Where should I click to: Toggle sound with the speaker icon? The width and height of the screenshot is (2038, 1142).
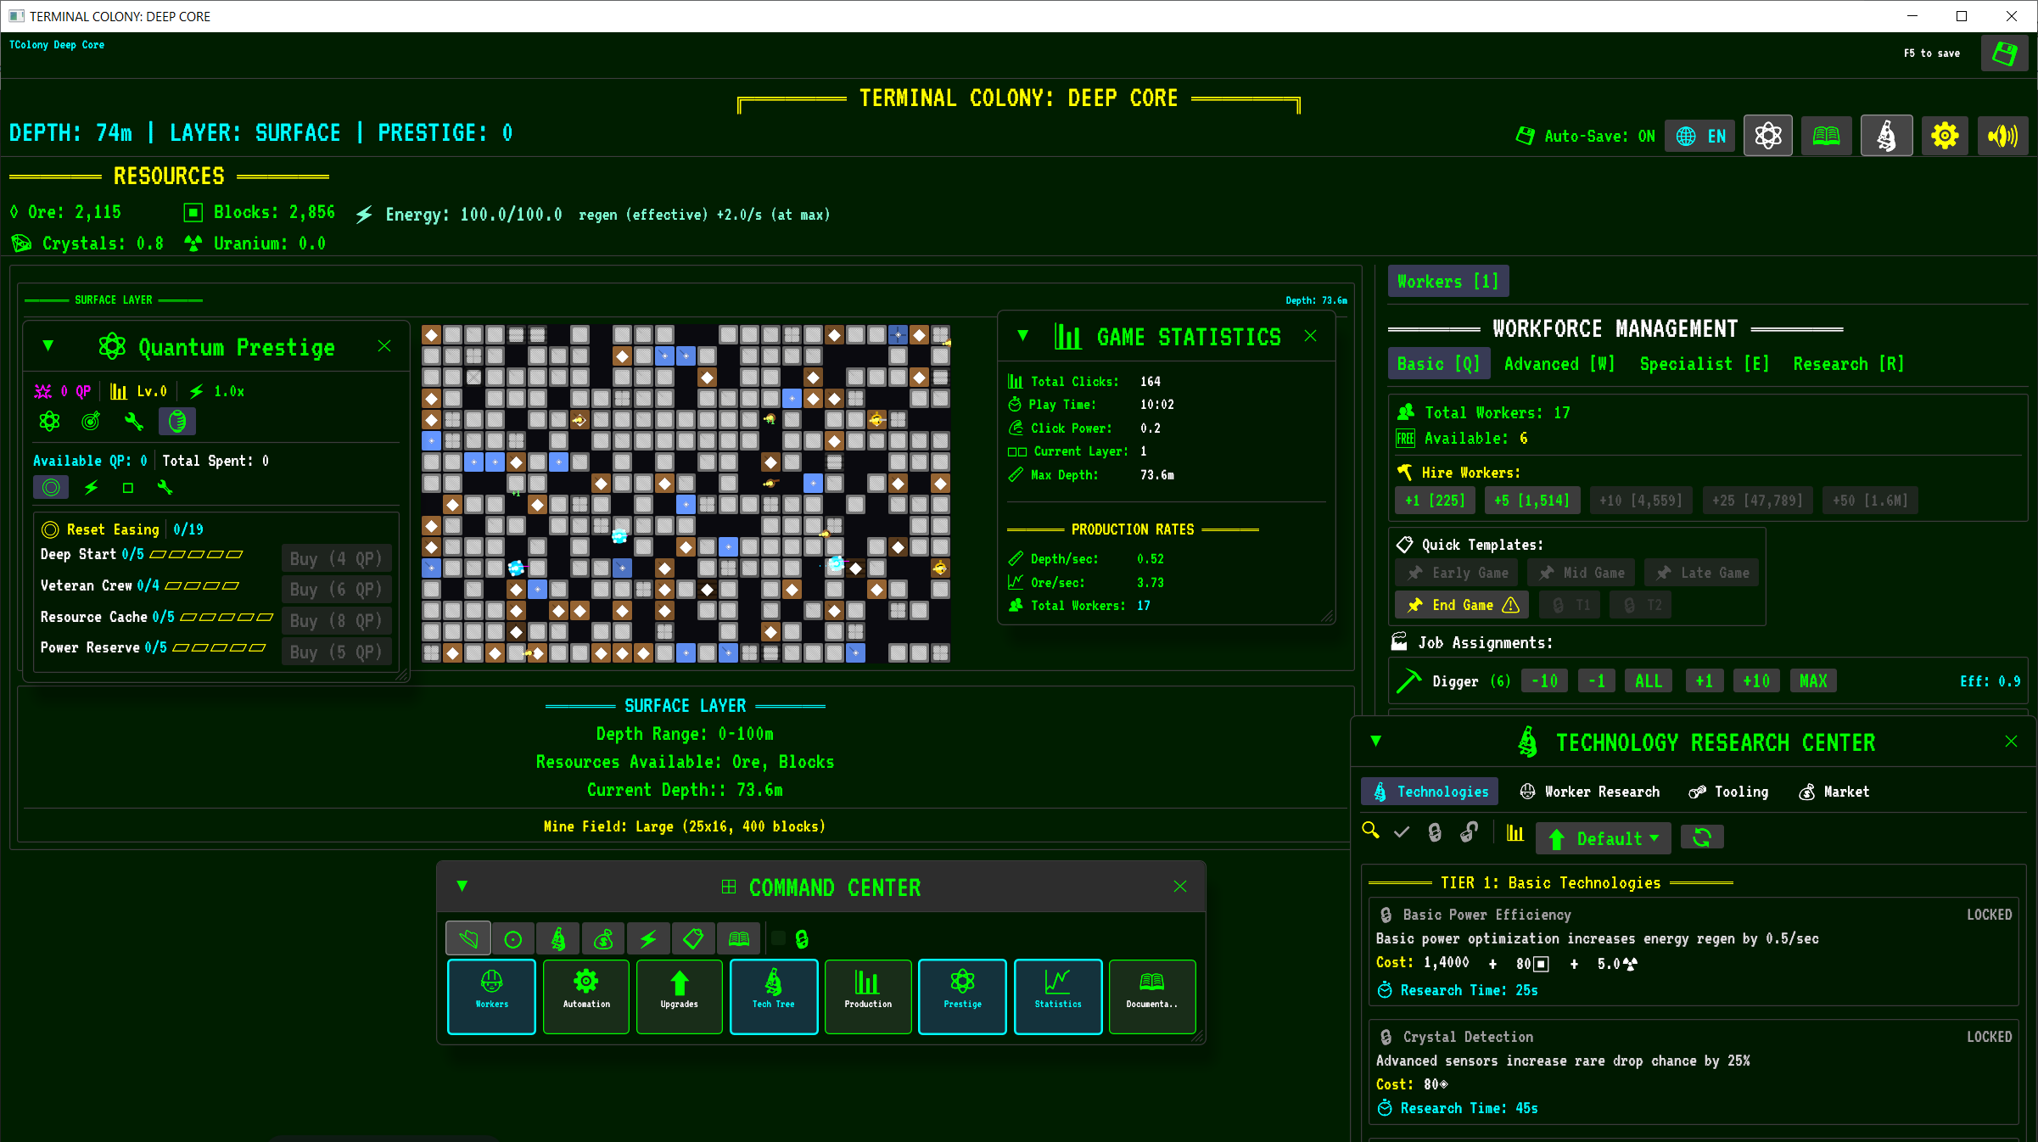(x=2002, y=136)
